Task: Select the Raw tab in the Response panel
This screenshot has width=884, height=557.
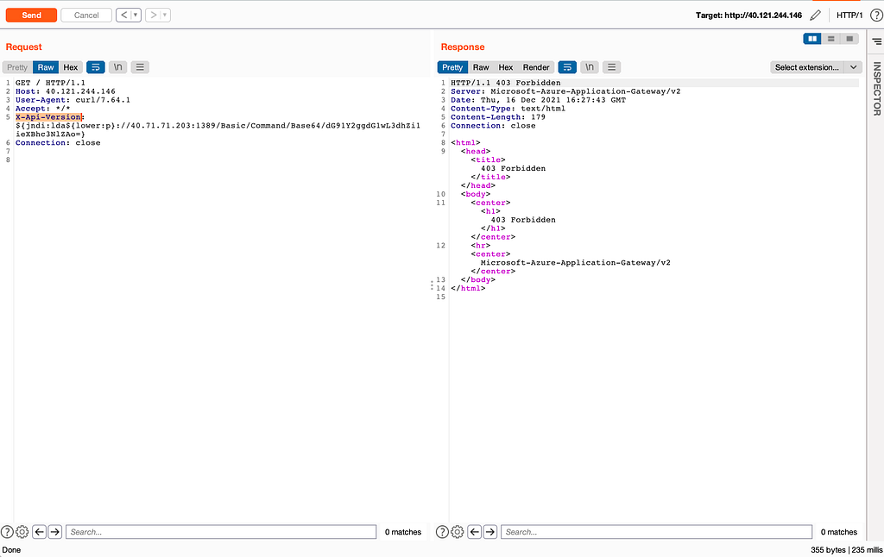Action: pyautogui.click(x=481, y=67)
